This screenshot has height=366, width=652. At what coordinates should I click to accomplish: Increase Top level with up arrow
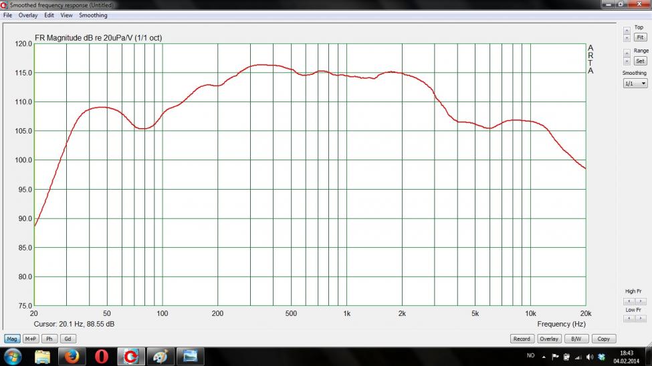click(627, 30)
